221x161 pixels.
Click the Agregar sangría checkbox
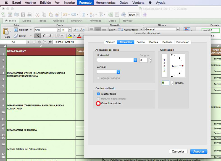[98, 78]
